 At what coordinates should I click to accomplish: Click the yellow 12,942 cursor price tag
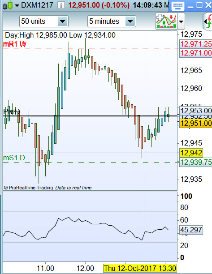point(191,153)
